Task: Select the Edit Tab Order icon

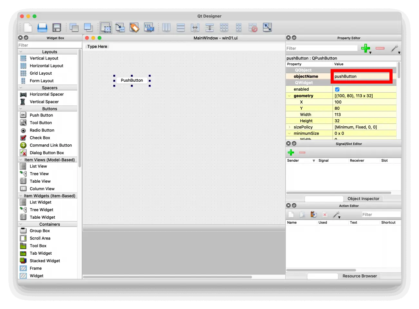Action: click(149, 27)
